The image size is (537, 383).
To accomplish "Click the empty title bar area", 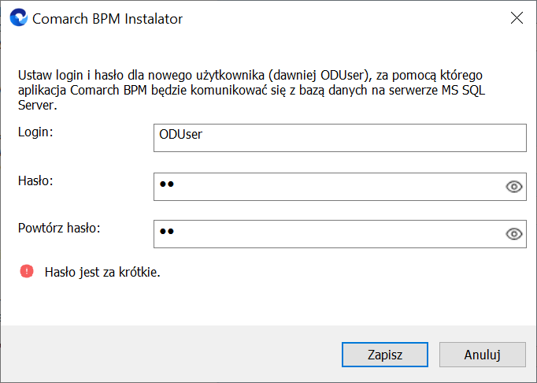I will tap(343, 18).
